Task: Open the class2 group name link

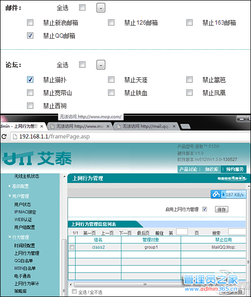Action: coord(98,247)
